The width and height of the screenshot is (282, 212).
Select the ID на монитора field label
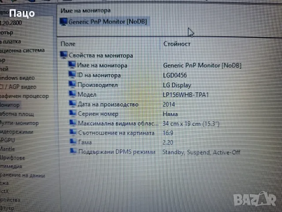(99, 75)
